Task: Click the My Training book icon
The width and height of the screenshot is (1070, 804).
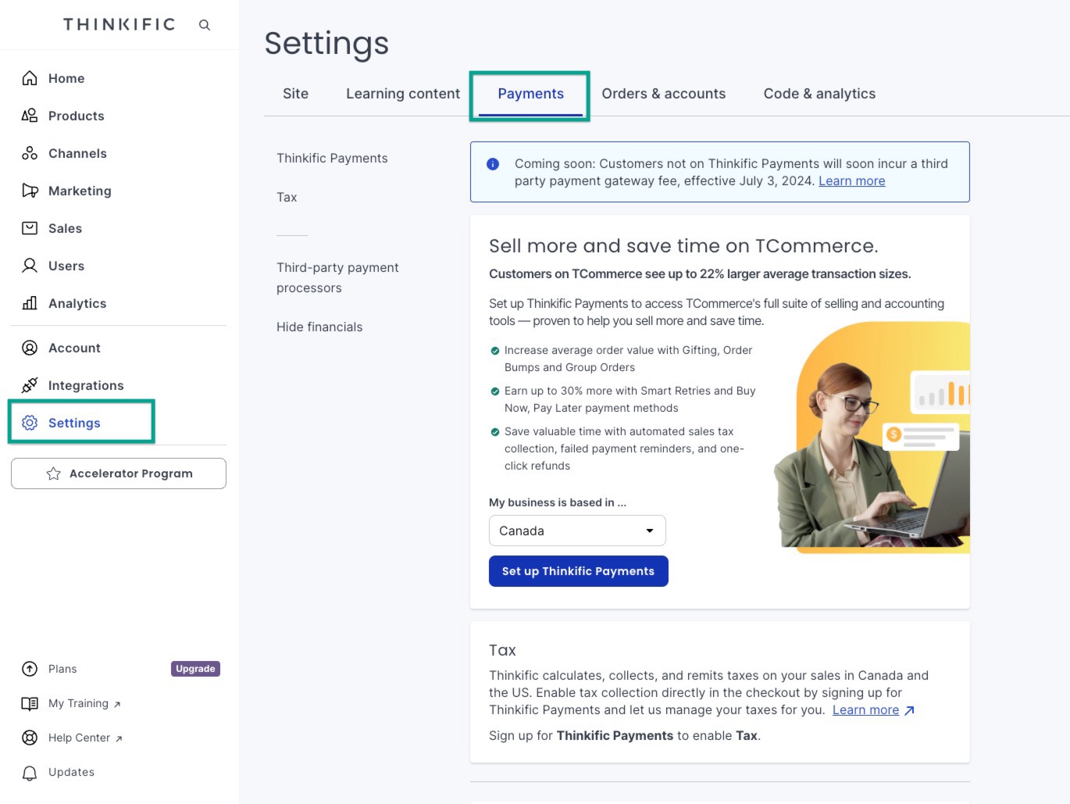Action: coord(30,703)
